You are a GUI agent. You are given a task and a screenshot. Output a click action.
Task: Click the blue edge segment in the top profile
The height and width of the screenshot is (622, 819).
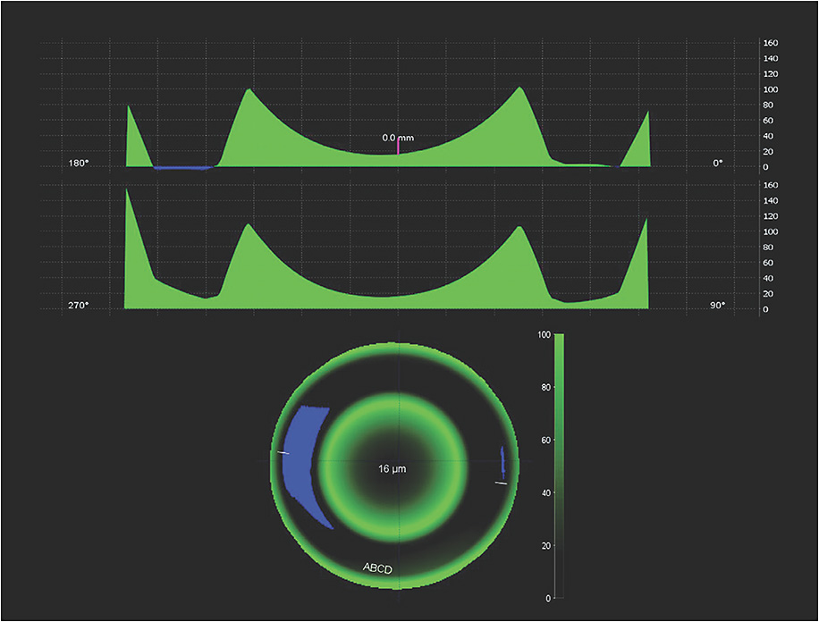[x=183, y=166]
